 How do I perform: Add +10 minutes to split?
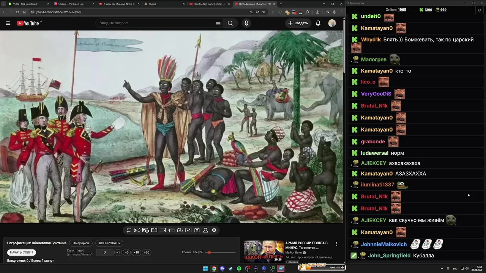click(136, 253)
